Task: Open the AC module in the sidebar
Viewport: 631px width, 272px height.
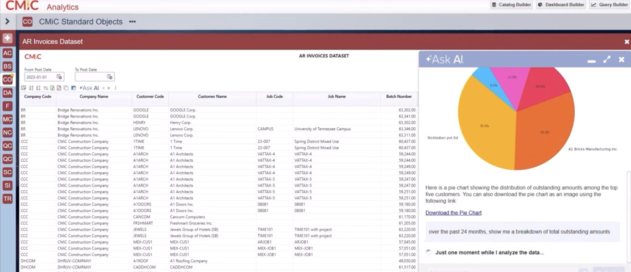Action: click(8, 53)
